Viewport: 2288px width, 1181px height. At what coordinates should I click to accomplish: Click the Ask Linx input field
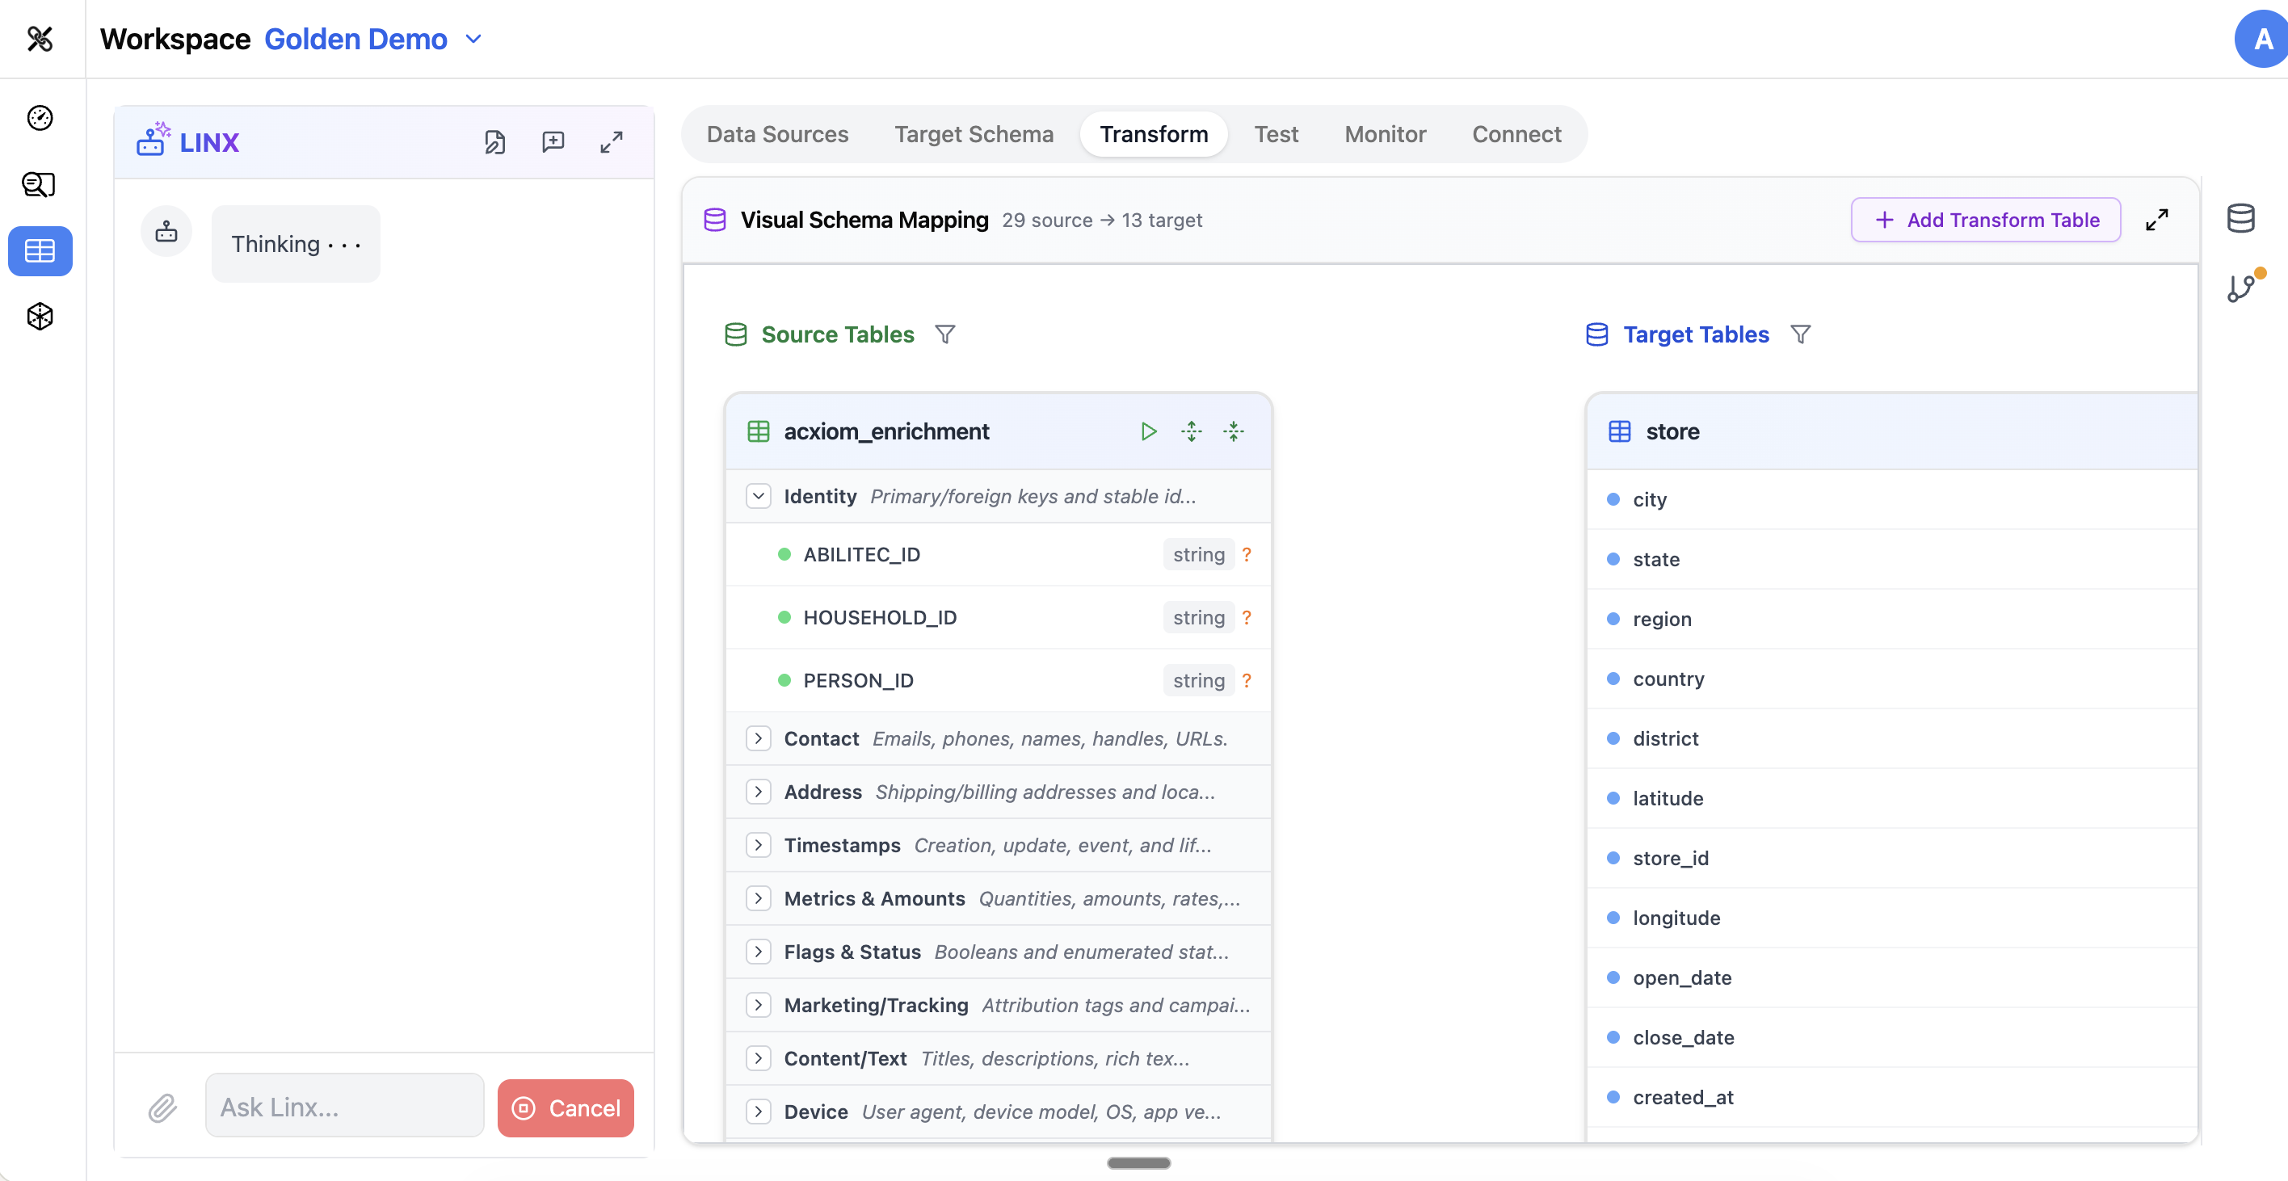coord(343,1107)
